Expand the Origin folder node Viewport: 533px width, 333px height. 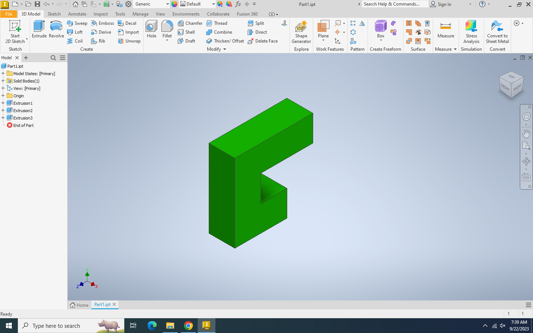pyautogui.click(x=3, y=96)
